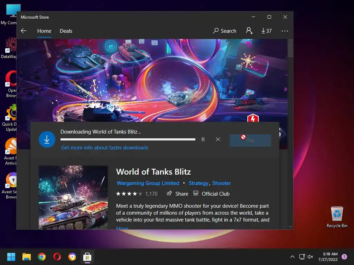Select the Quick Driver Updater desktop shortcut
This screenshot has width=354, height=265.
click(x=9, y=118)
